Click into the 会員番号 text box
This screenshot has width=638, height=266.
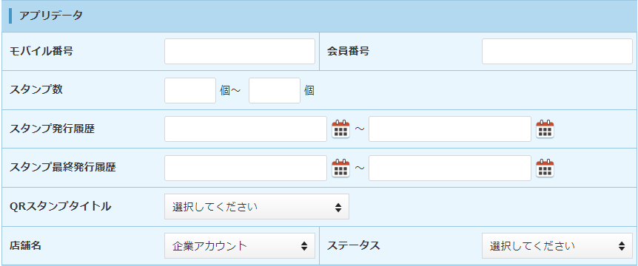point(557,51)
